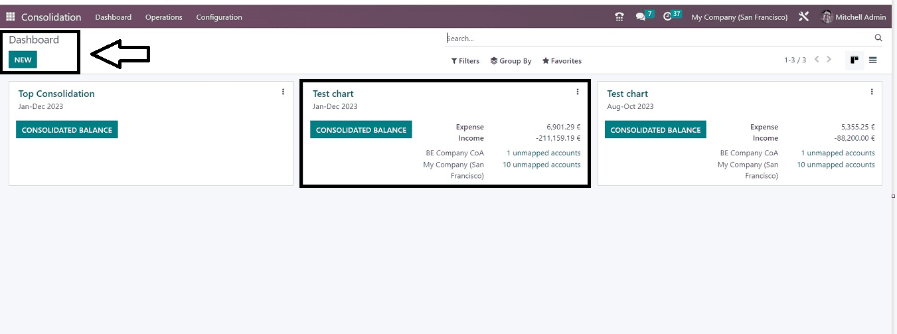Click the 1-3 / 3 pager counter
The height and width of the screenshot is (334, 897).
[x=795, y=60]
